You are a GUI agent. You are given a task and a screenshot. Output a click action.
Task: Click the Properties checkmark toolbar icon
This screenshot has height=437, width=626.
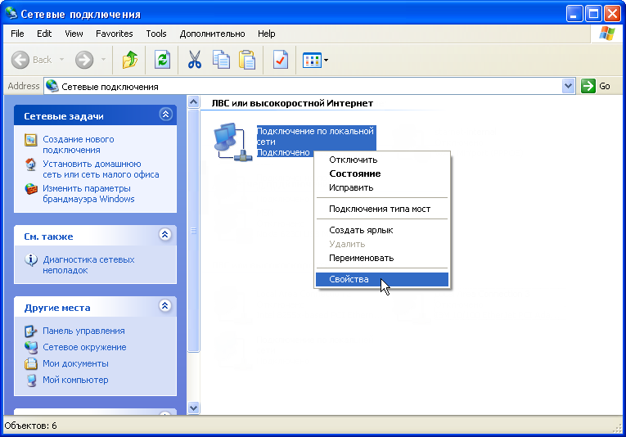click(x=280, y=60)
